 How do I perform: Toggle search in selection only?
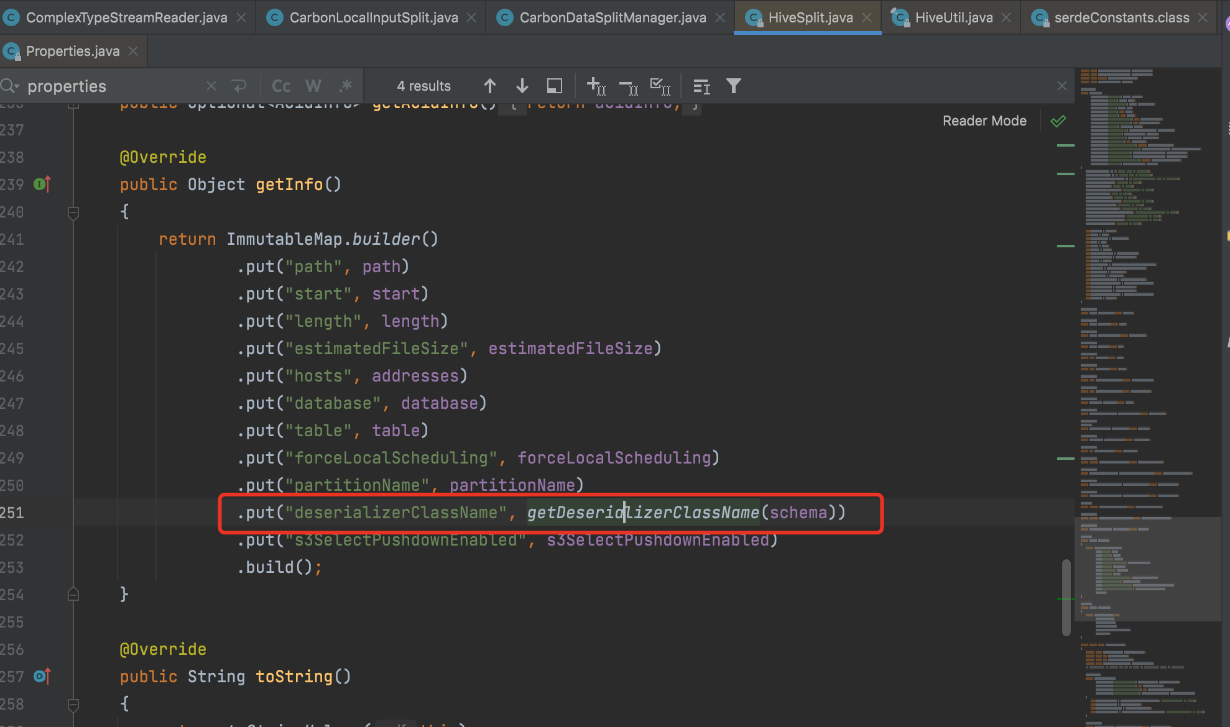pyautogui.click(x=554, y=86)
